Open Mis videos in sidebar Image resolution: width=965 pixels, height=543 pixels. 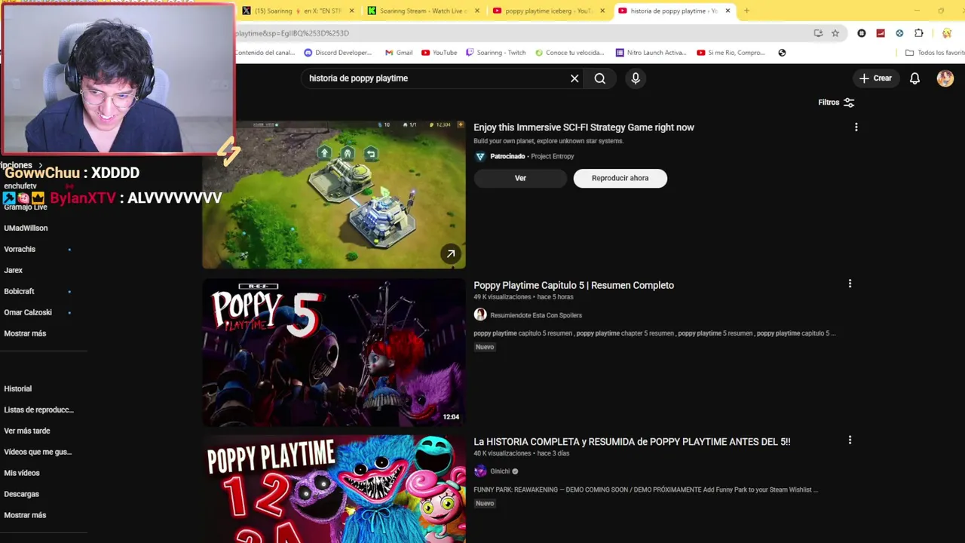coord(21,473)
